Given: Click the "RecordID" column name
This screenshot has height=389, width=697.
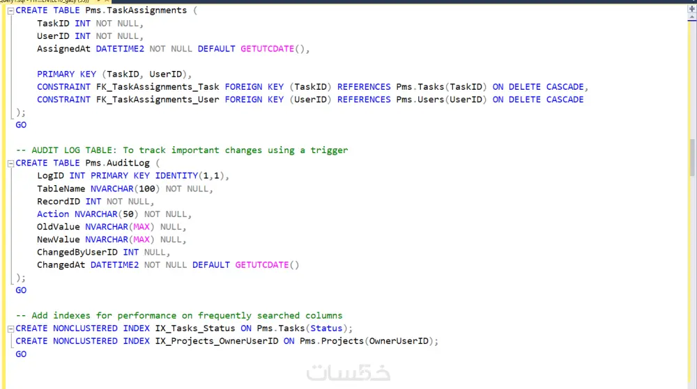Looking at the screenshot, I should 59,202.
